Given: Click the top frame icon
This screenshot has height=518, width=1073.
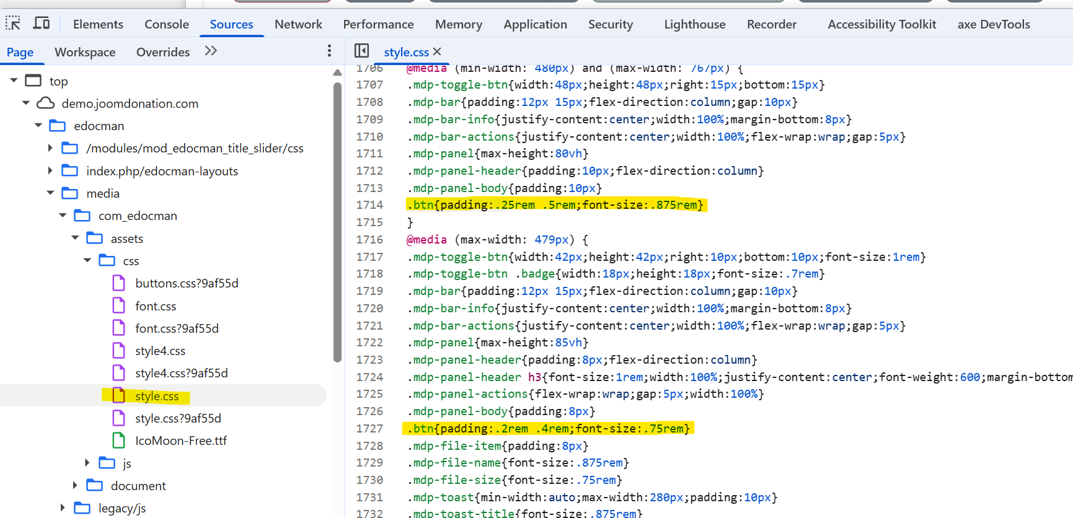Looking at the screenshot, I should [33, 81].
